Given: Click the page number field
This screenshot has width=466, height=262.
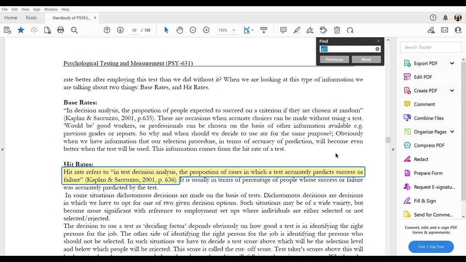Looking at the screenshot, I should tap(134, 30).
